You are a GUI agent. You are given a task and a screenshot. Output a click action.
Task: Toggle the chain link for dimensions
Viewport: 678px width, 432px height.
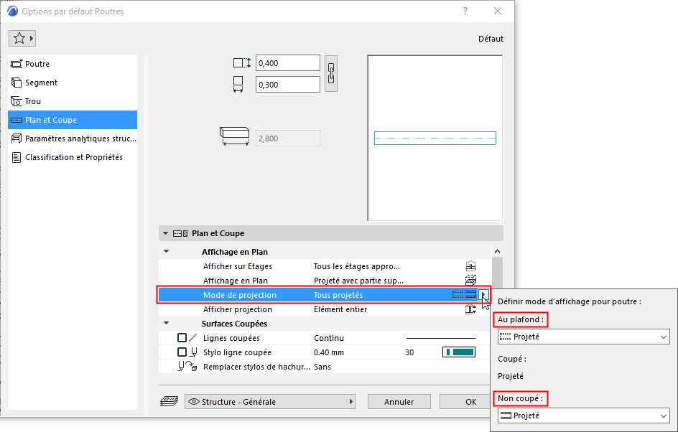point(331,73)
